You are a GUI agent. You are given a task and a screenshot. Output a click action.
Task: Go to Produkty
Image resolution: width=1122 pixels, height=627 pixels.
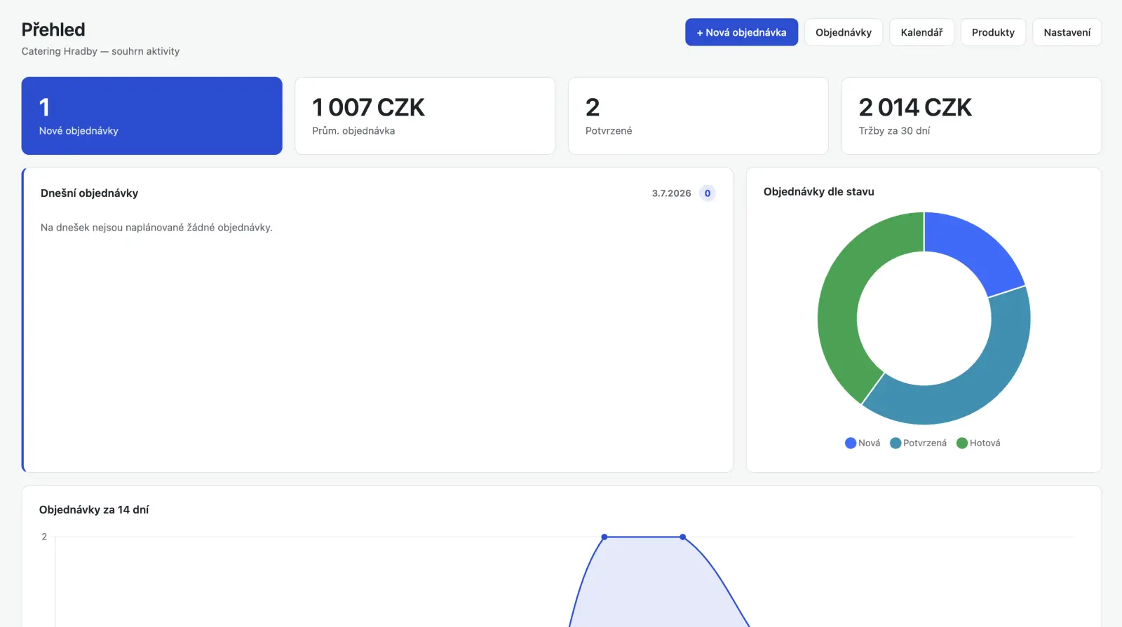(993, 32)
